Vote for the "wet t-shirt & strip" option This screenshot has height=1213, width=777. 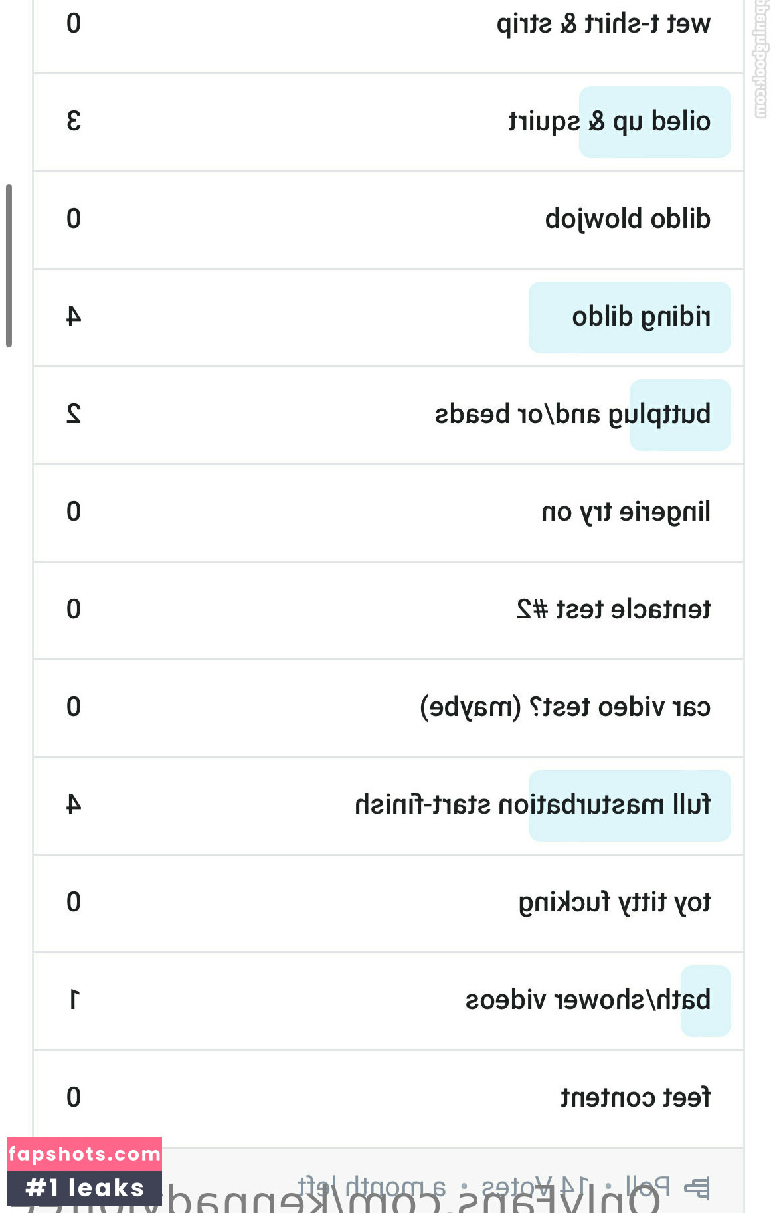click(603, 24)
